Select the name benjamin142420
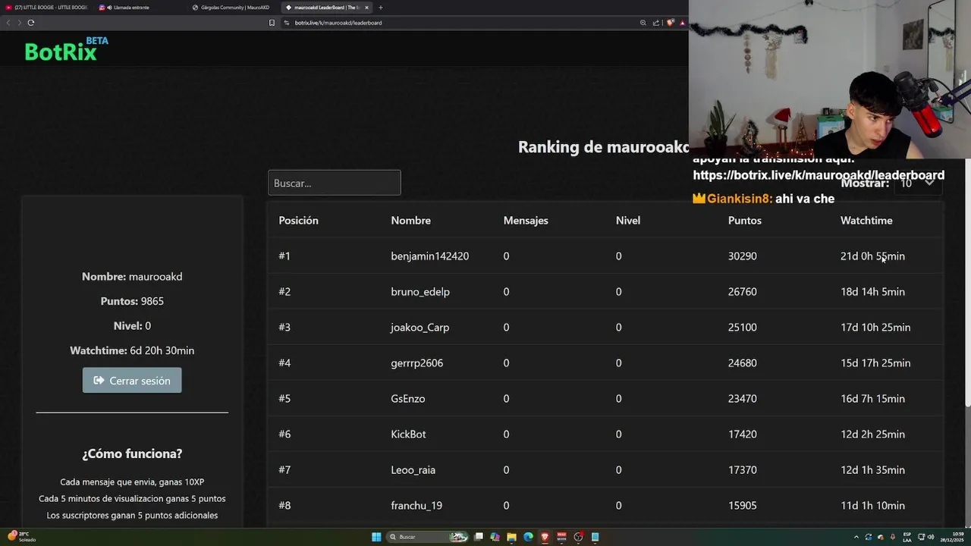 pyautogui.click(x=429, y=256)
